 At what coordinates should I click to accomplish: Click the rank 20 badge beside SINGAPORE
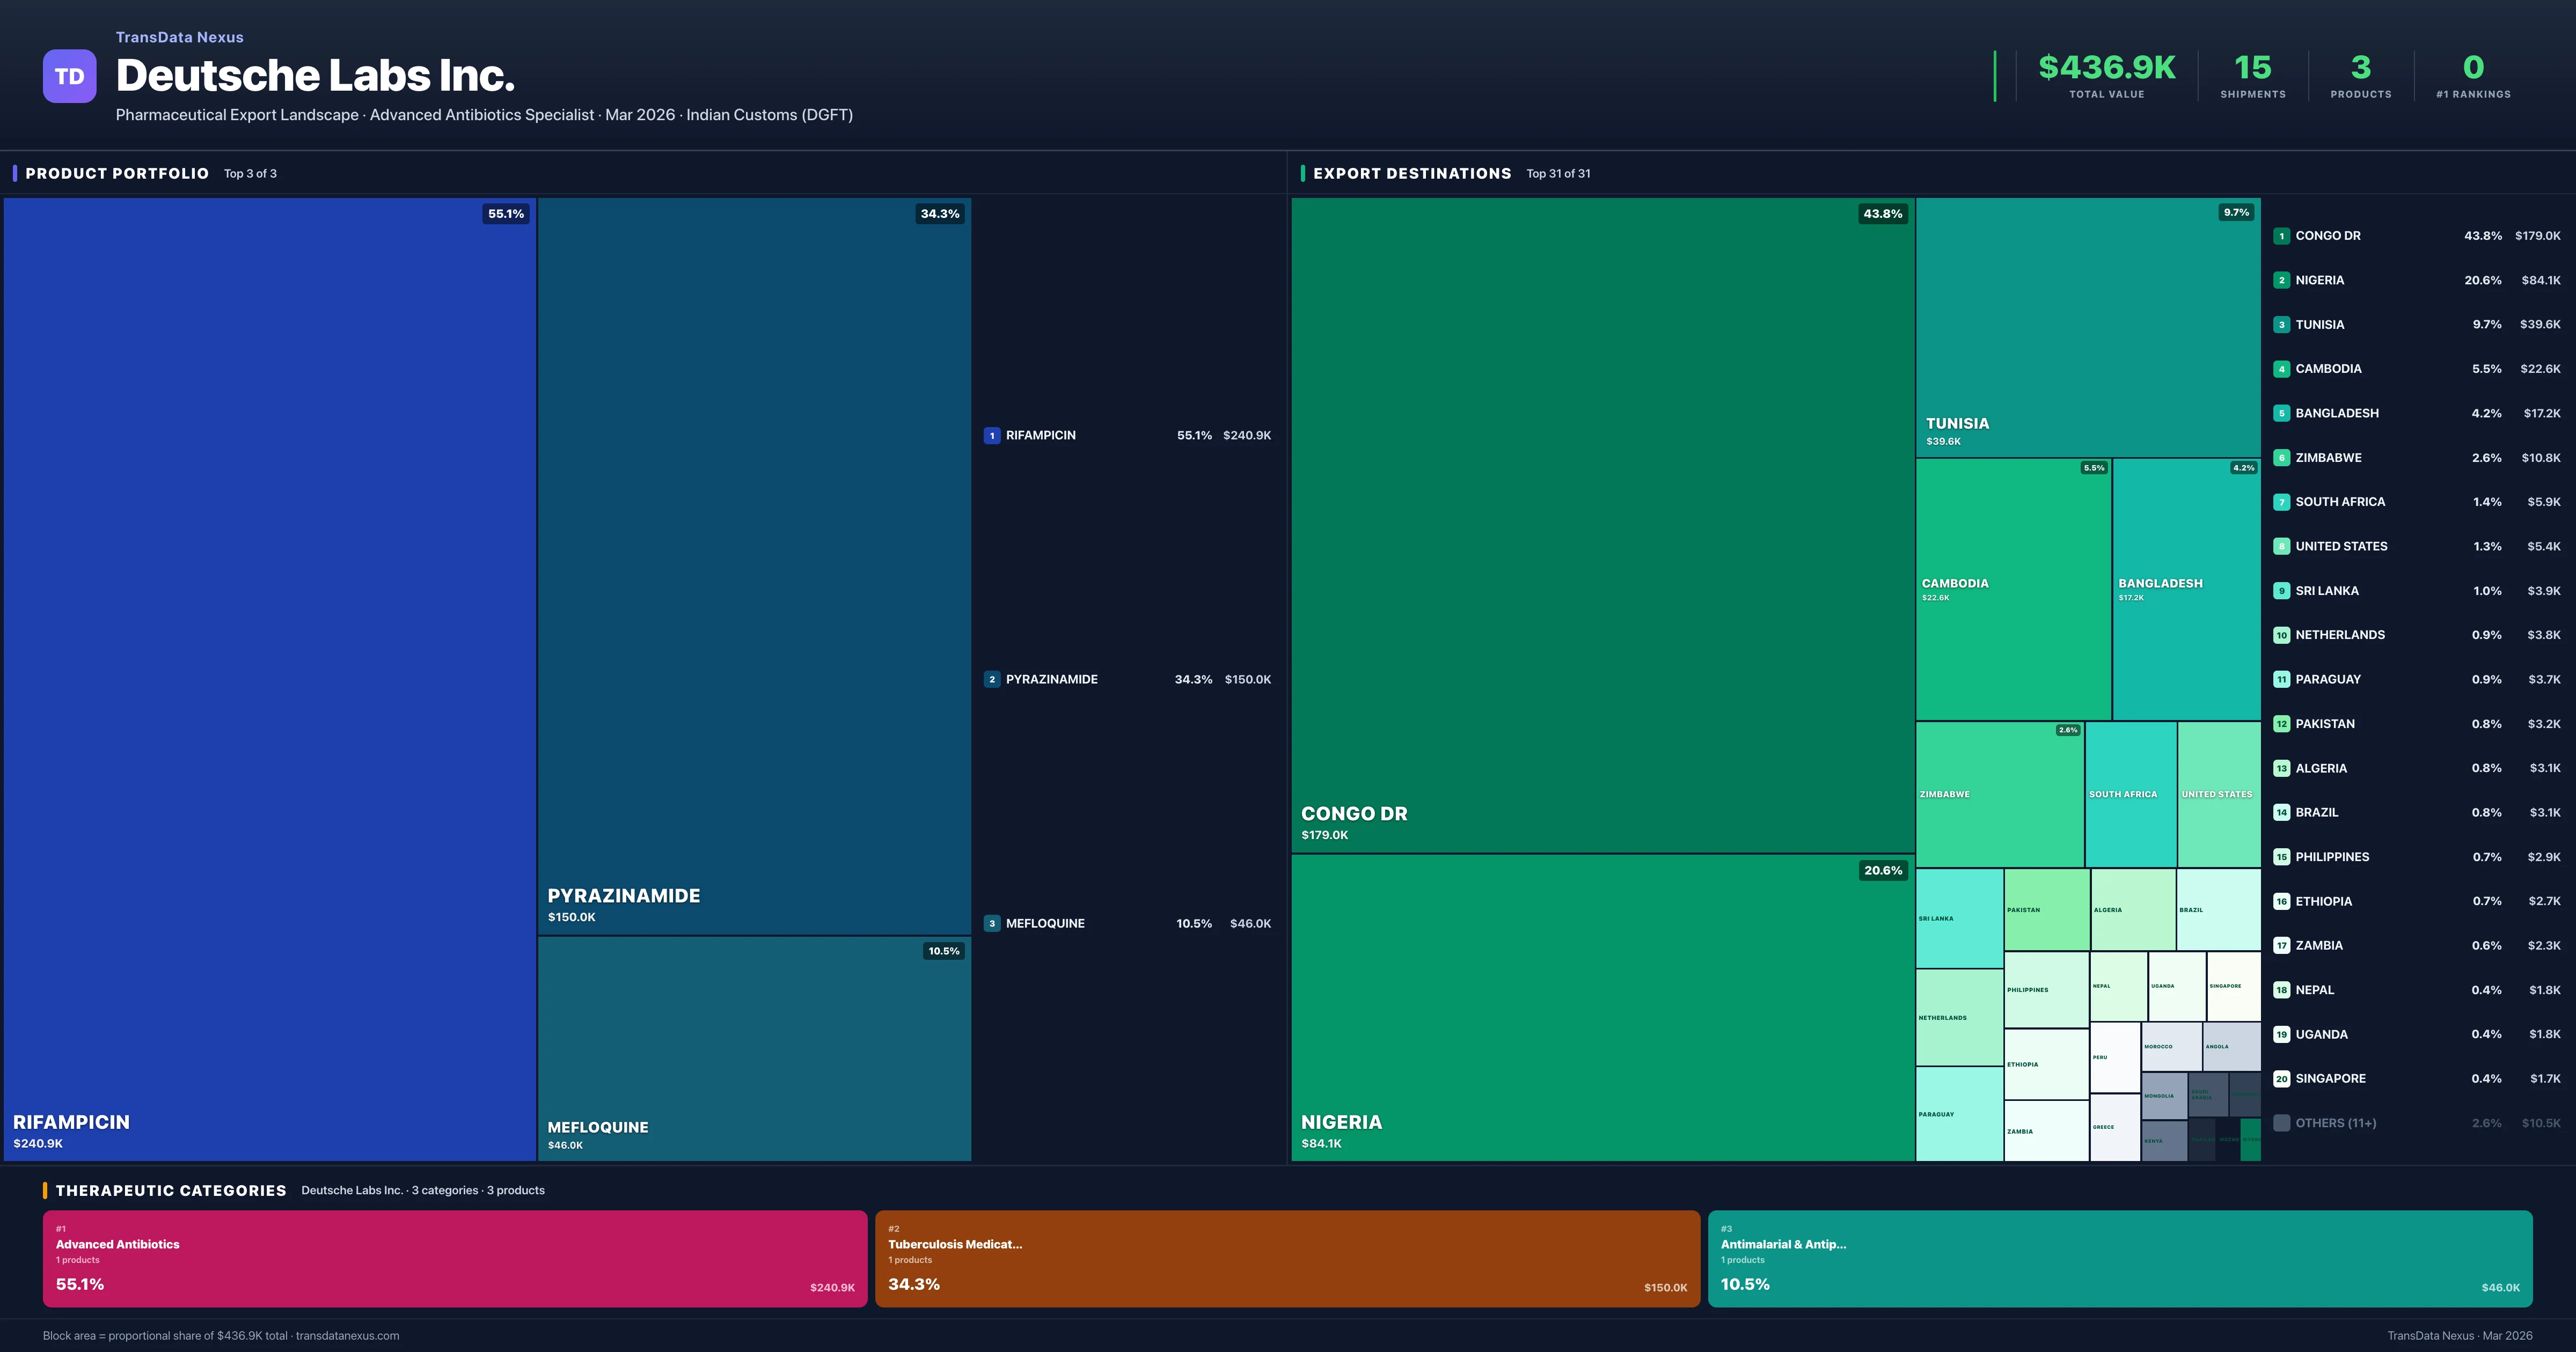click(x=2282, y=1079)
